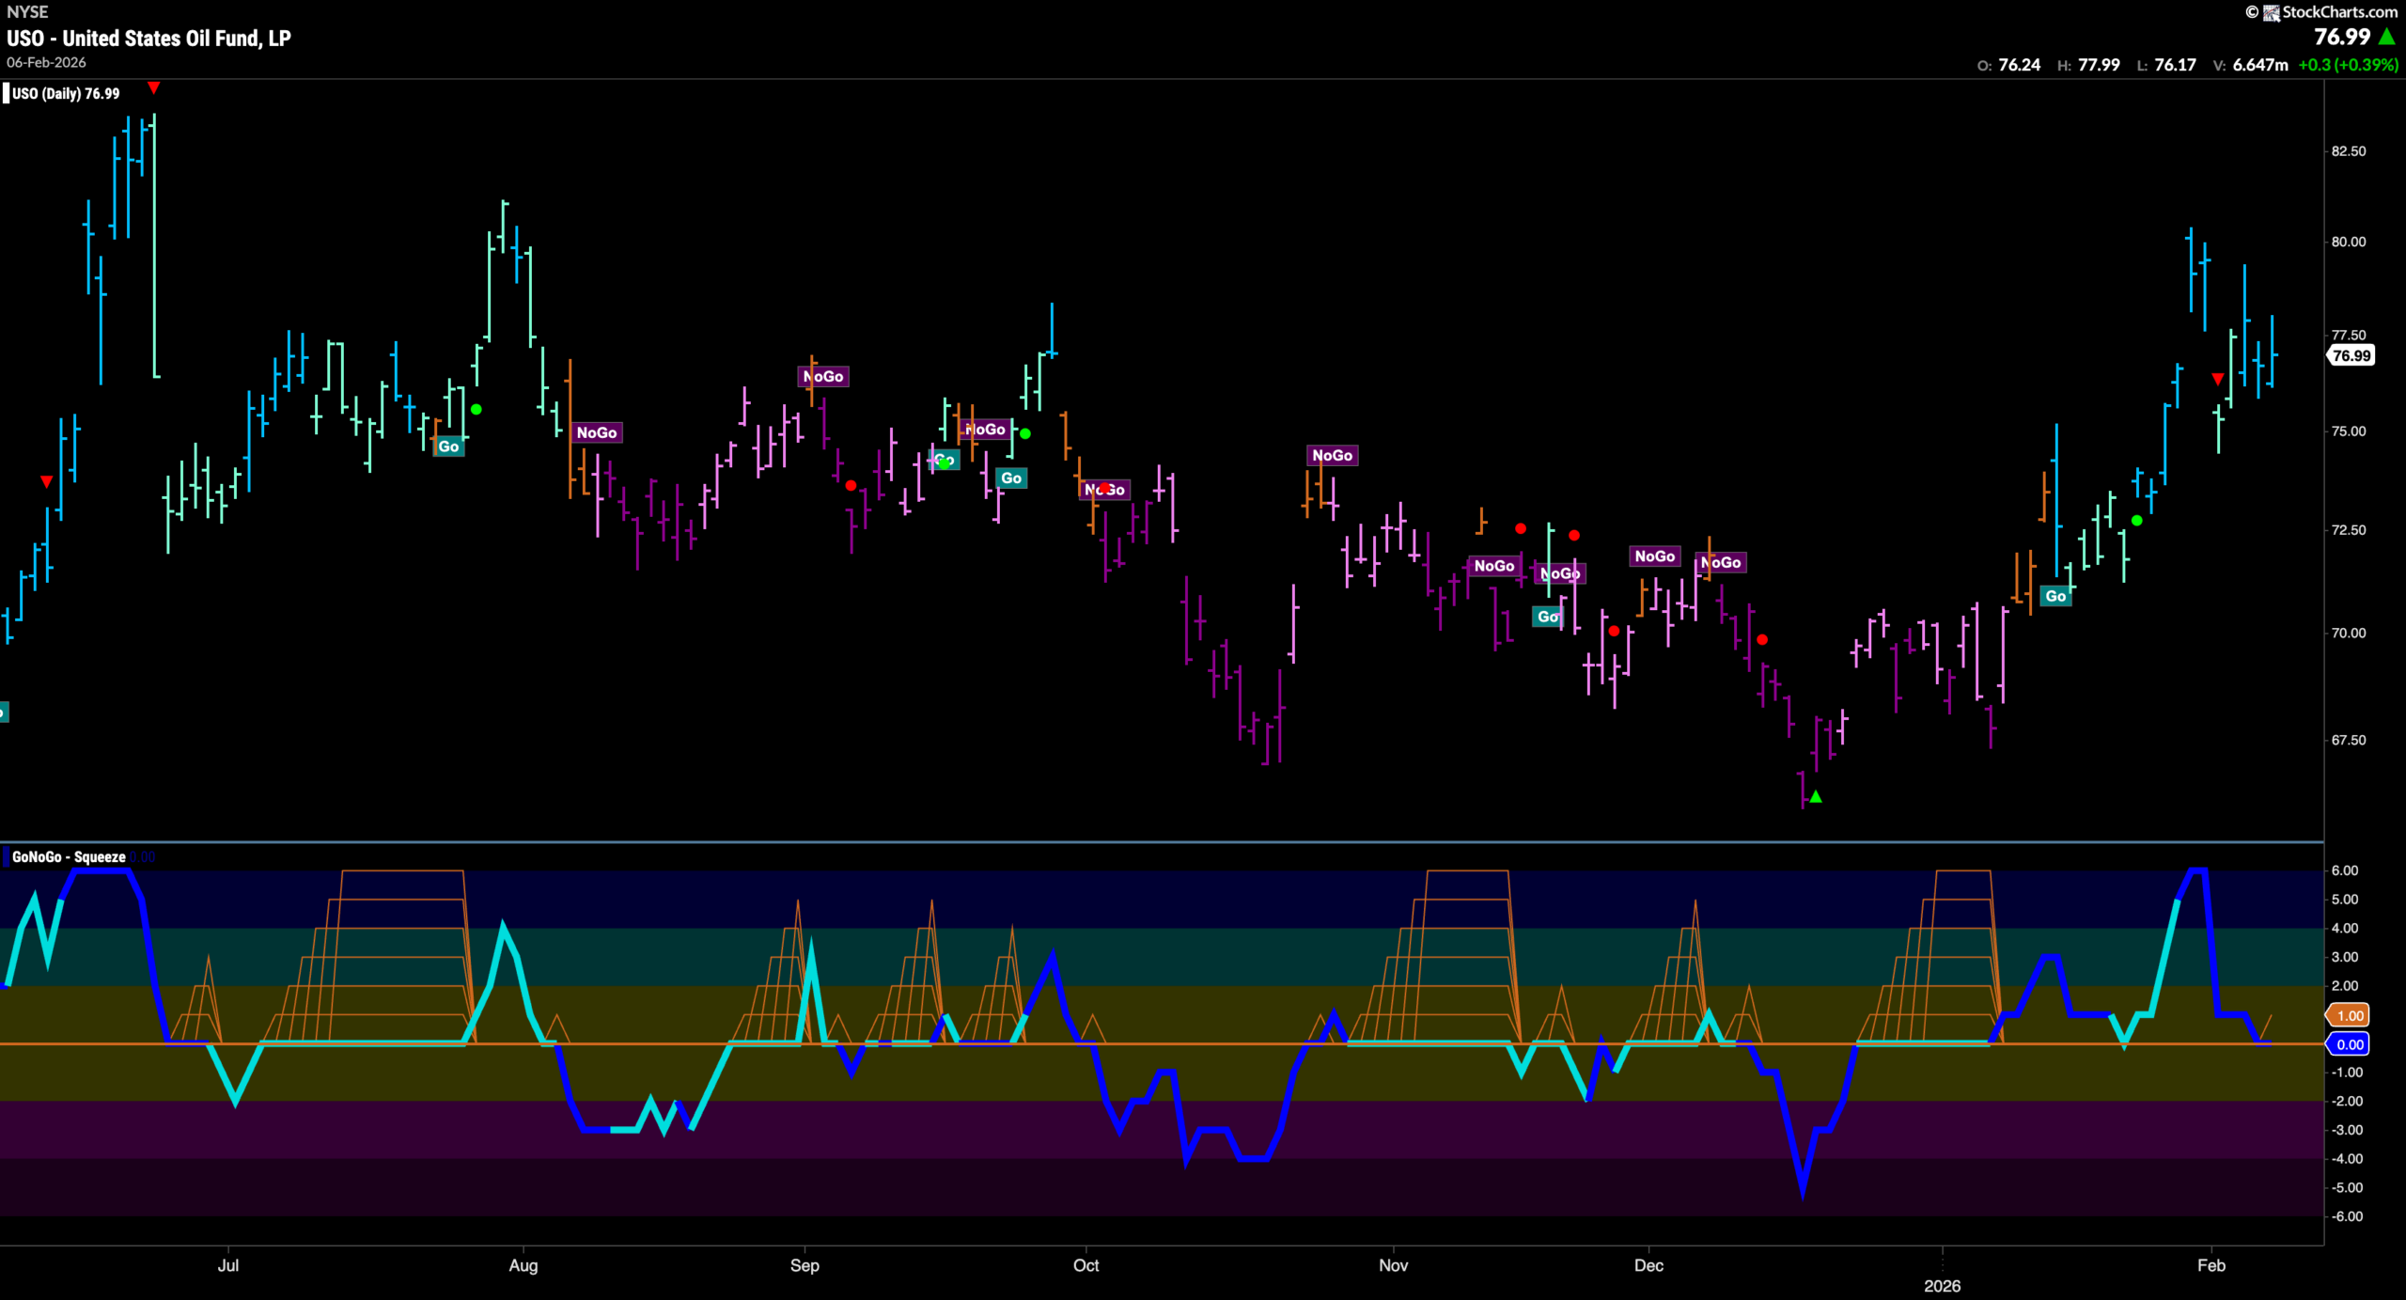Click the USO (Daily) 76.99 legend text
2406x1300 pixels.
(66, 94)
